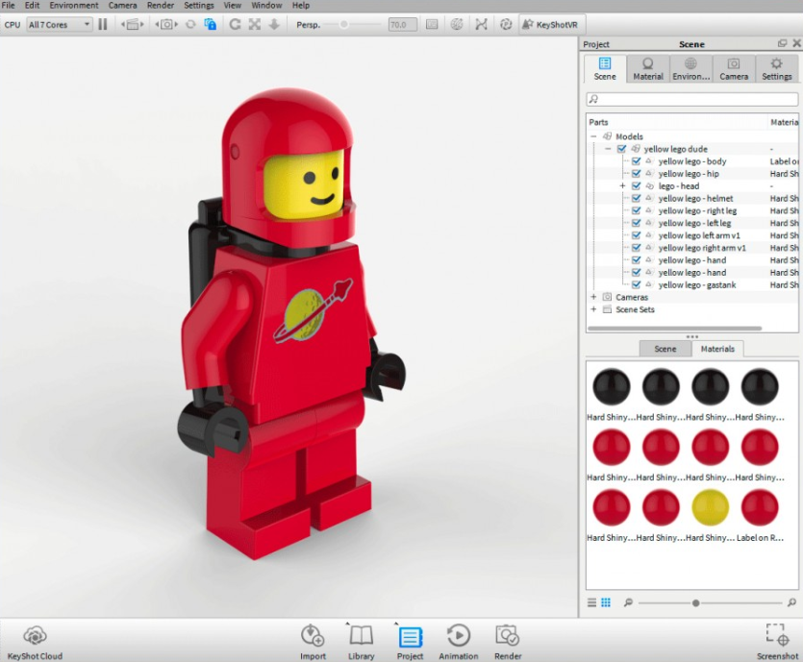Take a Screenshot
Viewport: 803px width, 662px height.
[x=777, y=643]
